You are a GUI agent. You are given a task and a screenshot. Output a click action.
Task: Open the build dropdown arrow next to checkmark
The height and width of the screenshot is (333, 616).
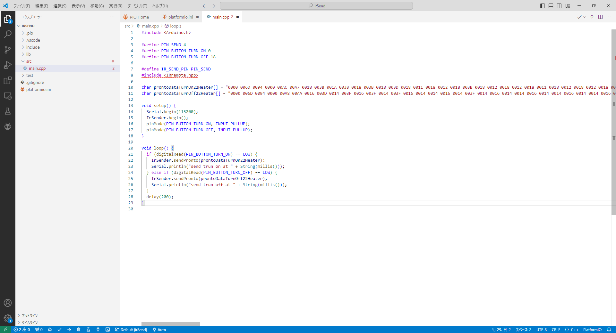tap(585, 17)
